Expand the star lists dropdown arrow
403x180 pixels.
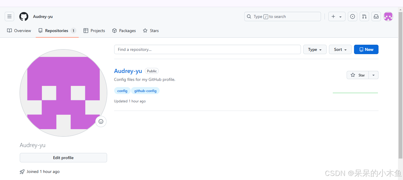click(x=373, y=75)
